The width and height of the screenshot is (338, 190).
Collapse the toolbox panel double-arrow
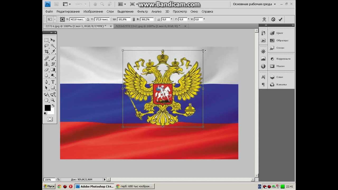[x=51, y=32]
